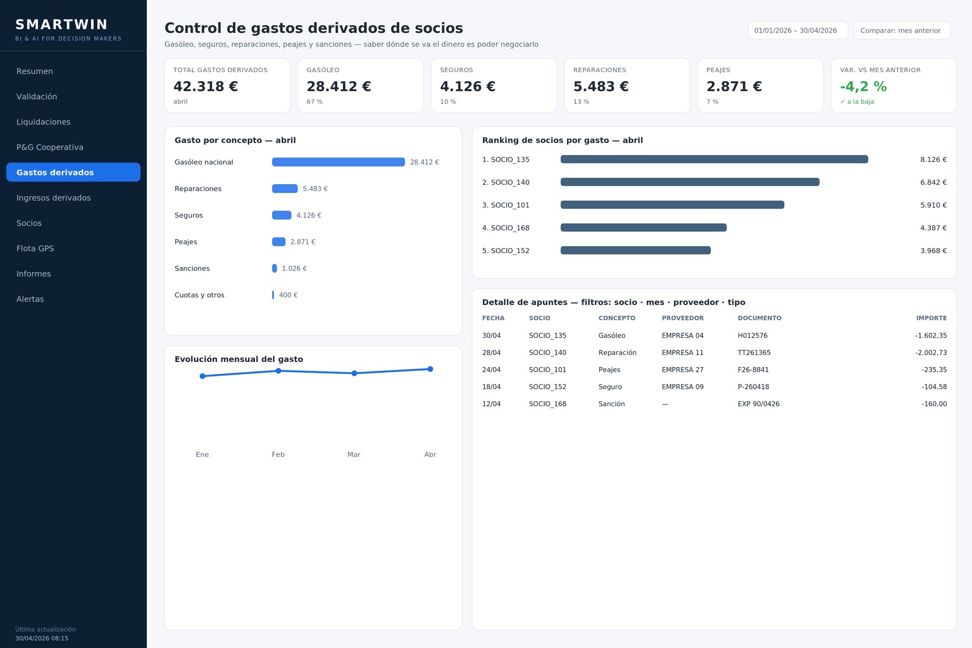
Task: Sort table by DOCUMENTO column header
Action: coord(759,318)
